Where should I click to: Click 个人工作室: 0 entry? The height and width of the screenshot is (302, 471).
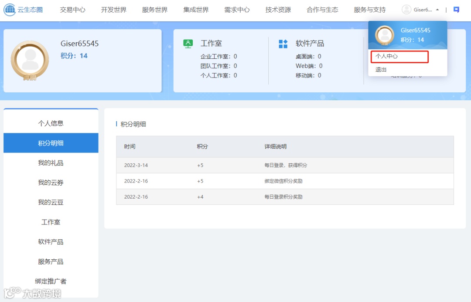218,75
